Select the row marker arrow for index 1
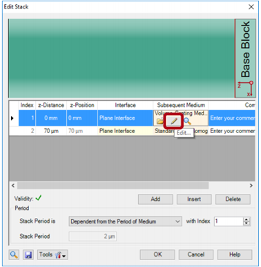The image size is (261, 267). tap(12, 118)
